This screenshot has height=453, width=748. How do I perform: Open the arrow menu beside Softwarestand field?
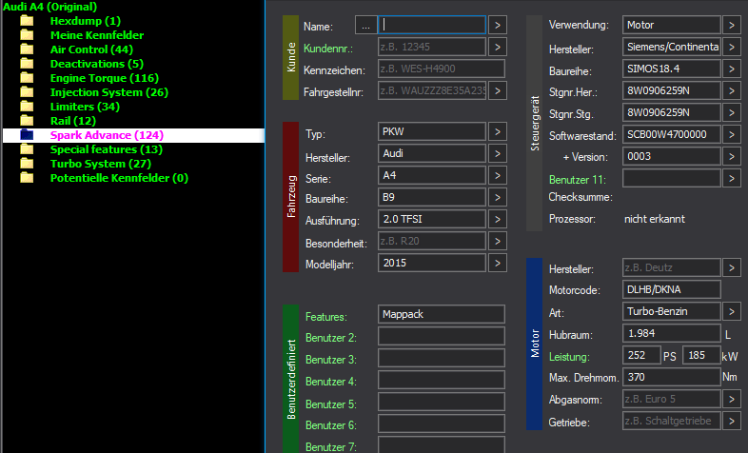732,135
